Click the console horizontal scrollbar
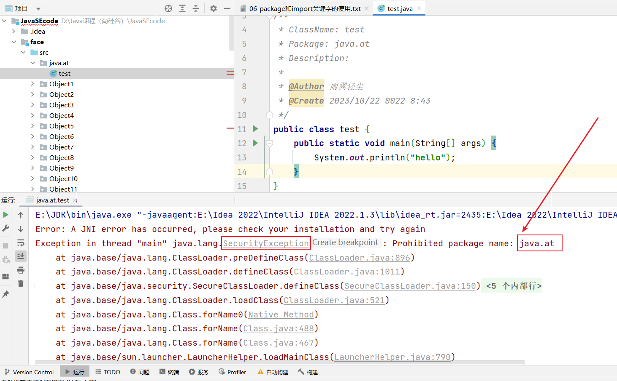617x381 pixels. [280, 362]
